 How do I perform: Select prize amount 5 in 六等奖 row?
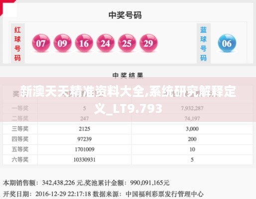(192, 160)
